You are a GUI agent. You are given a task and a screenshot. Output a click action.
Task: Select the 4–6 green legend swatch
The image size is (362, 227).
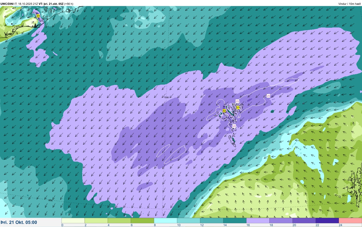119,221
